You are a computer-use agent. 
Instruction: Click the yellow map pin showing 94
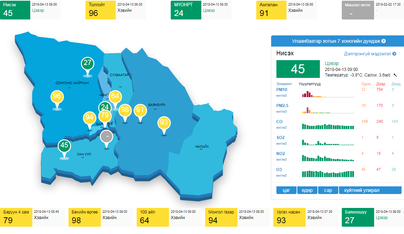[89, 118]
